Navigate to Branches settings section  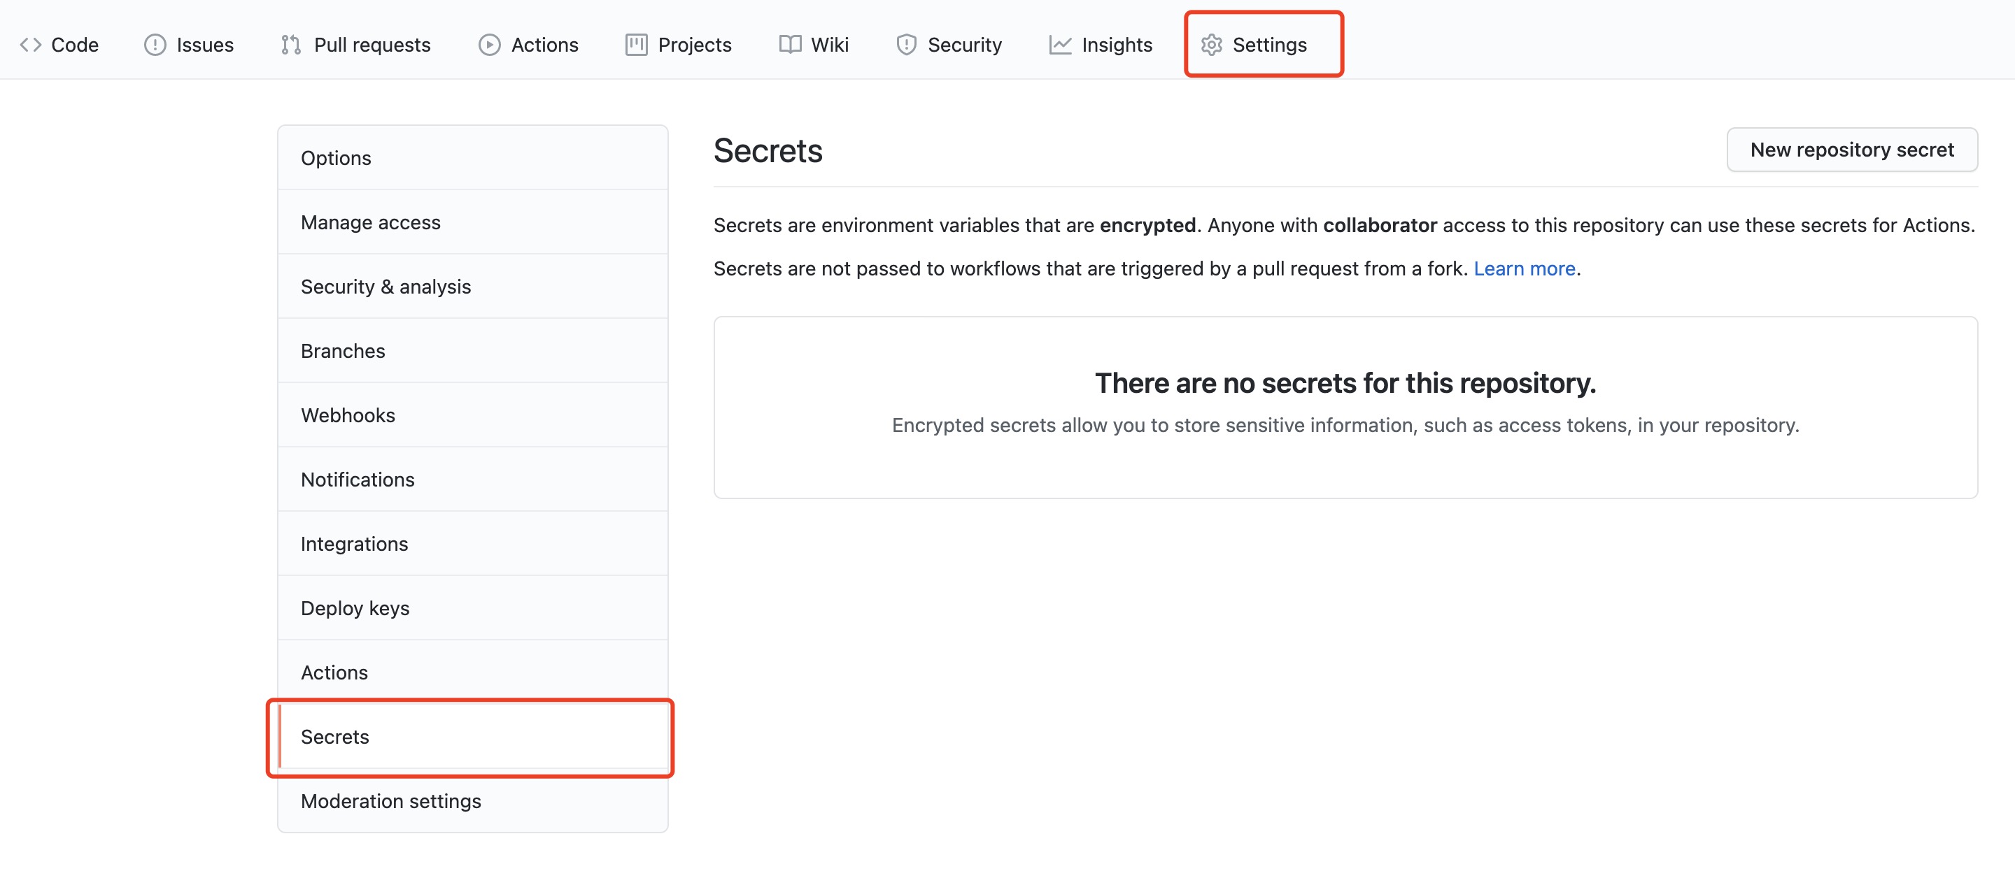(342, 349)
